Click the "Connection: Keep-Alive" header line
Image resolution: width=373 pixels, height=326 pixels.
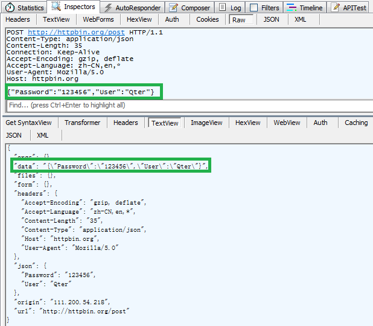[53, 52]
